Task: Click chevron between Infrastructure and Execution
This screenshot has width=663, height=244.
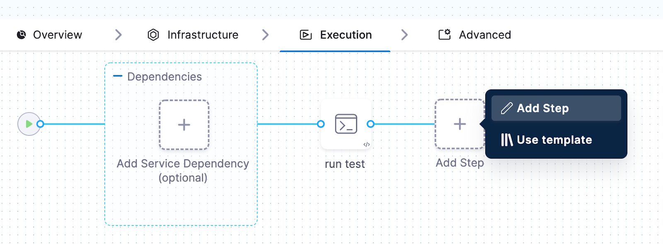Action: 266,35
